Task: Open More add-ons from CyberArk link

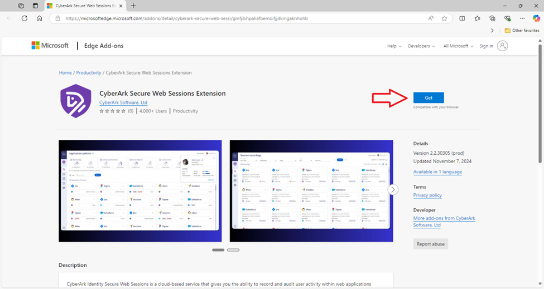Action: (x=444, y=222)
